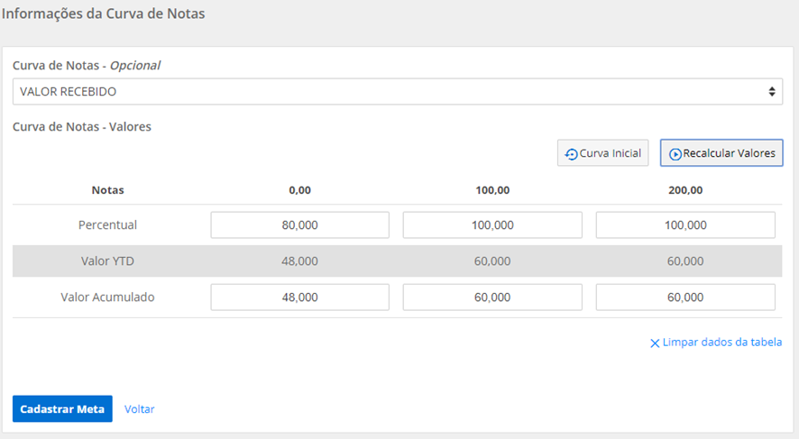Click the Percentual row label
The width and height of the screenshot is (799, 439).
[107, 225]
